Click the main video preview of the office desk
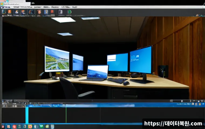Image resolution: width=205 pixels, height=129 pixels. click(x=104, y=58)
